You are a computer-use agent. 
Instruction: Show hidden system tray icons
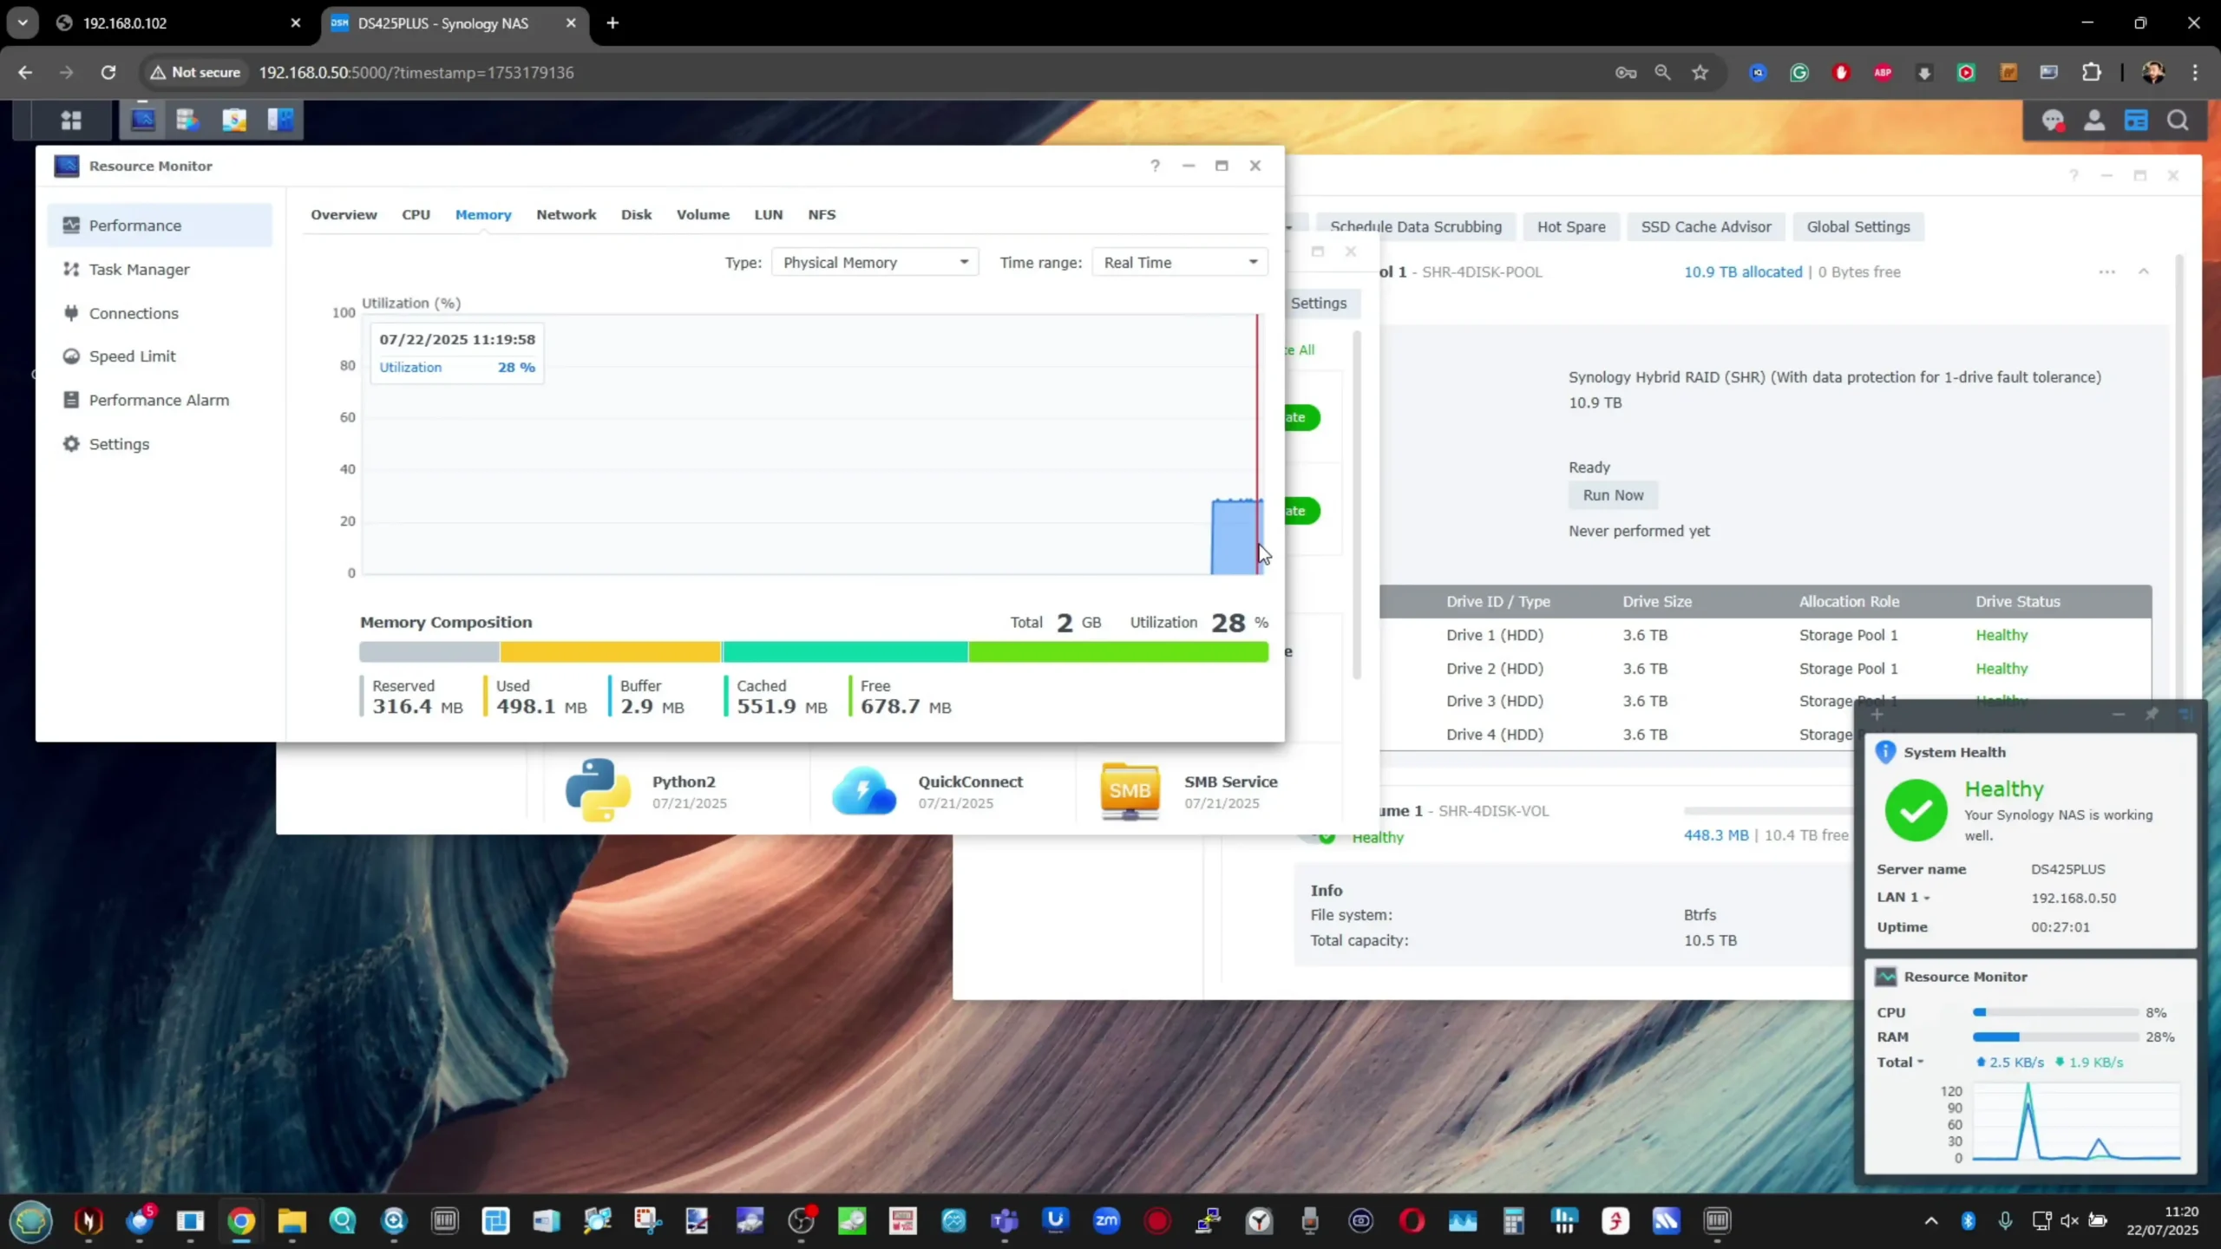tap(1931, 1221)
